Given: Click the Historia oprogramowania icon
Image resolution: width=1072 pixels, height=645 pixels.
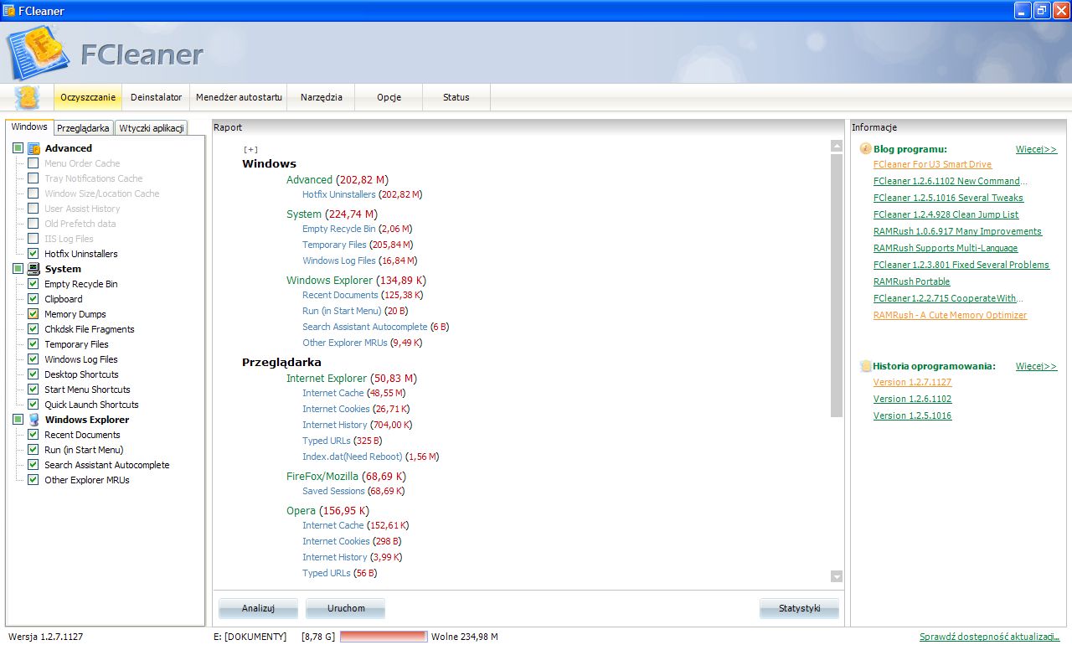Looking at the screenshot, I should (x=866, y=366).
